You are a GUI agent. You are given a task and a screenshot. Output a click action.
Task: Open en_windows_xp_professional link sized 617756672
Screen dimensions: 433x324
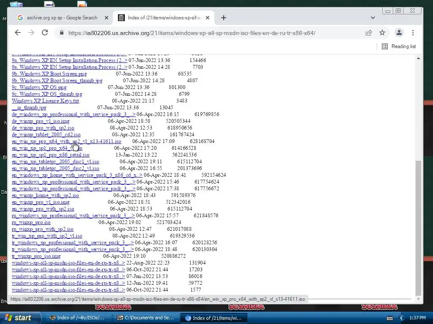tap(74, 189)
